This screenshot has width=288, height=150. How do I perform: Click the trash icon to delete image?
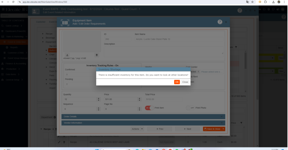(97, 55)
